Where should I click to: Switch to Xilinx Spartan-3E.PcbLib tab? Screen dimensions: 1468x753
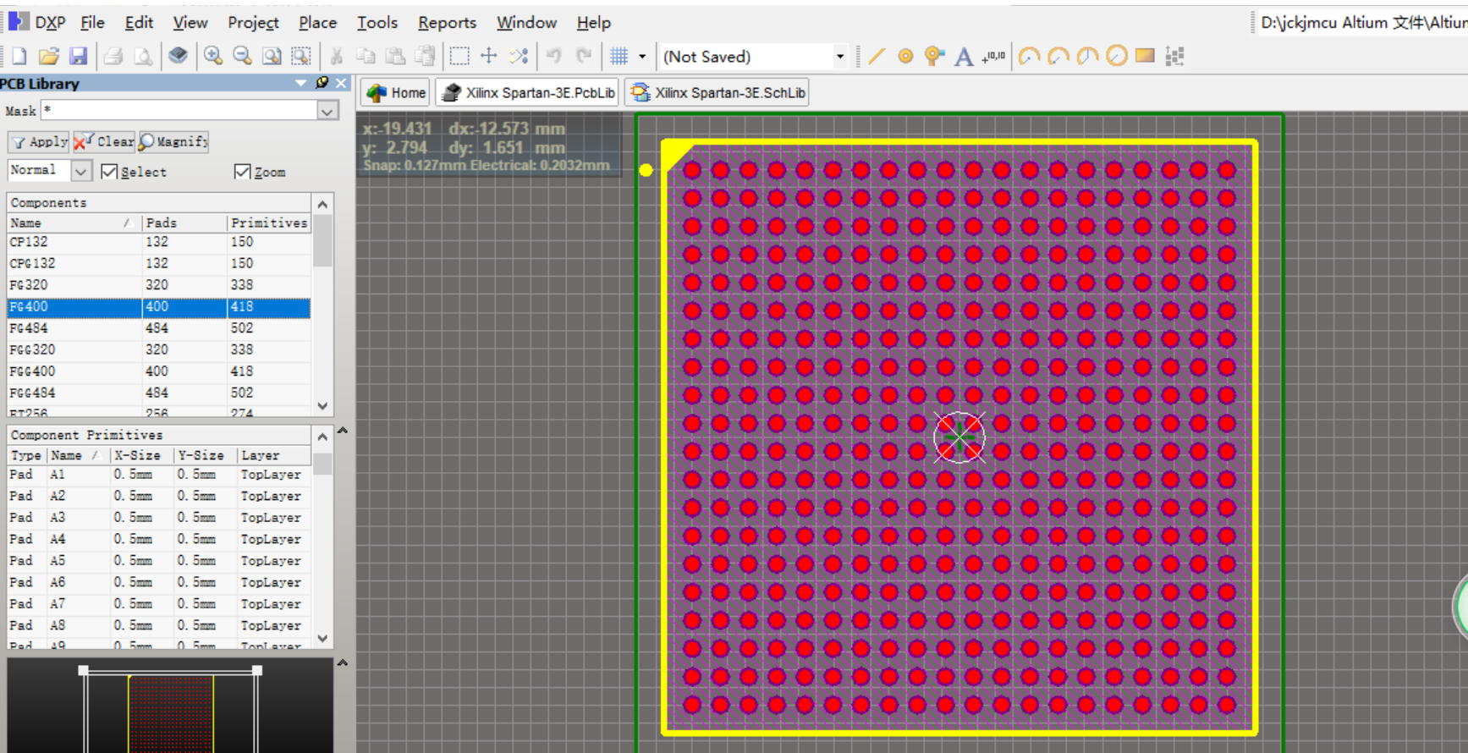tap(528, 92)
